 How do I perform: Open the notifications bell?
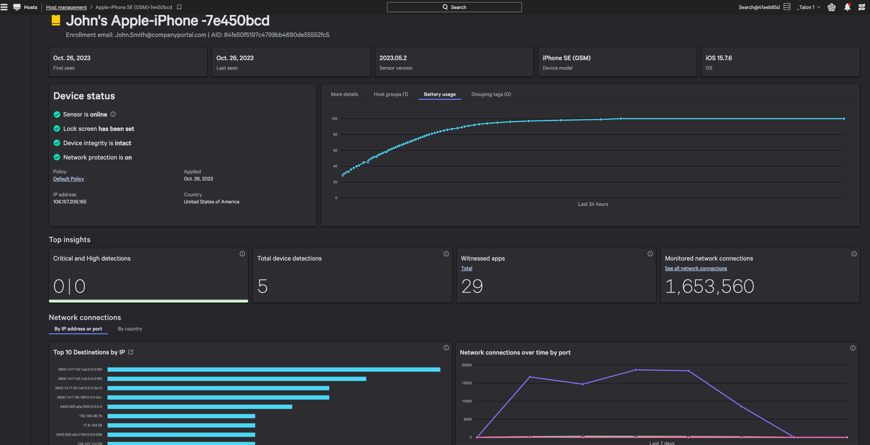point(847,7)
